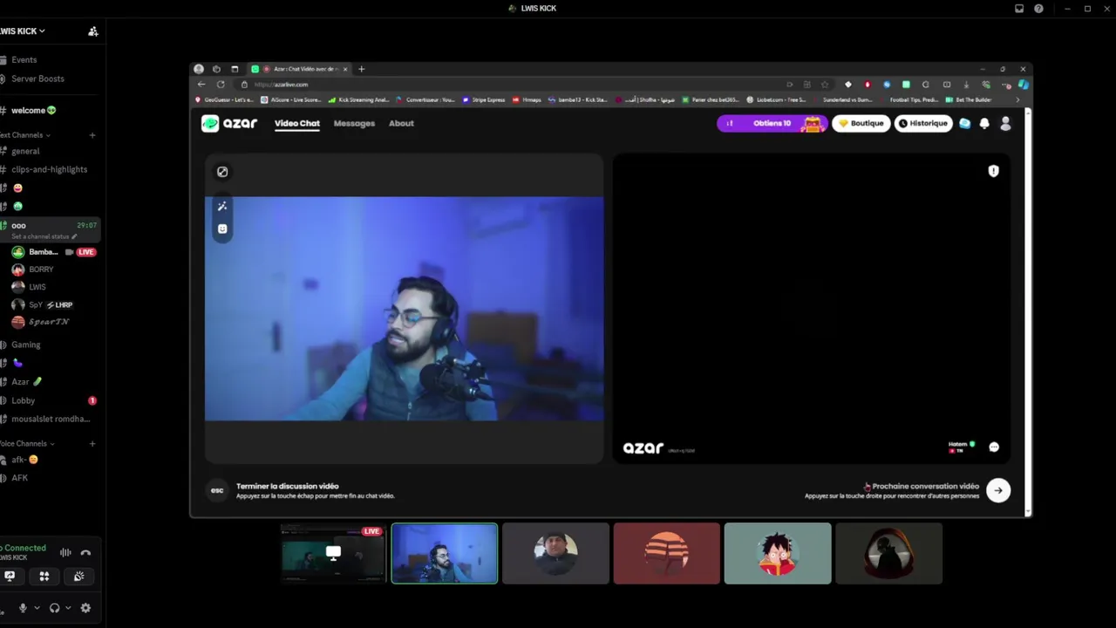The width and height of the screenshot is (1116, 628).
Task: Select the live-streaming Bamba user in voice list
Action: [x=53, y=252]
